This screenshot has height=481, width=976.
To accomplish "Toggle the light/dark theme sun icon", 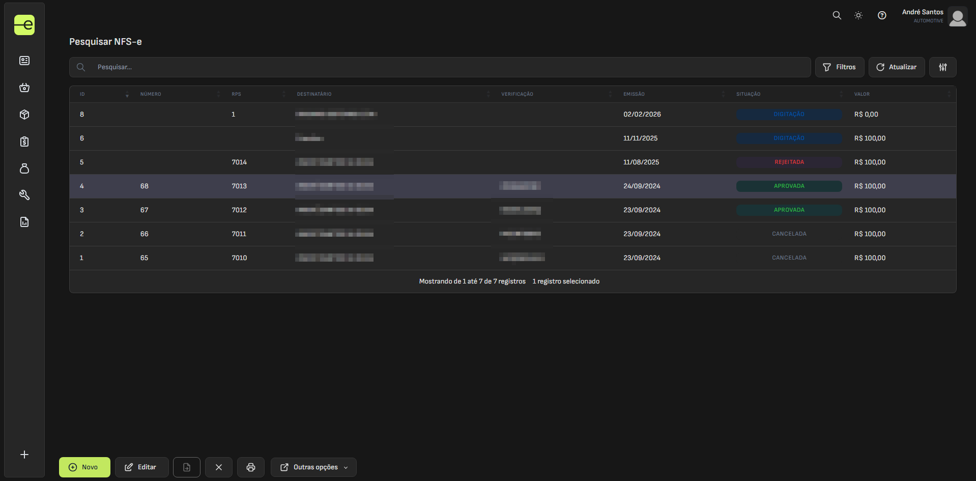I will pos(858,15).
